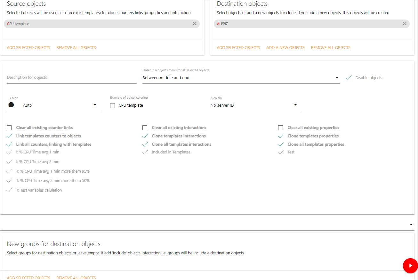Viewport: 418px width, 280px height.
Task: Uncheck Link templates counters to objects
Action: (9, 136)
